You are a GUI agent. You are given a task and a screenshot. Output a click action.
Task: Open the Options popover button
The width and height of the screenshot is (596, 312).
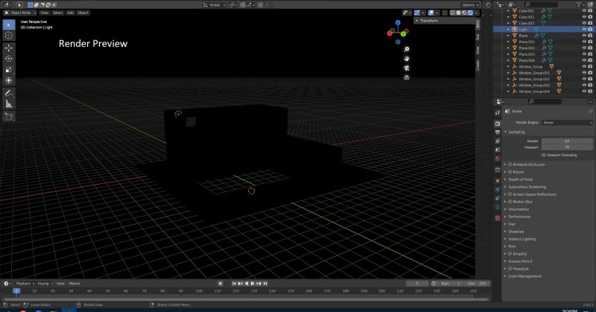(x=470, y=5)
